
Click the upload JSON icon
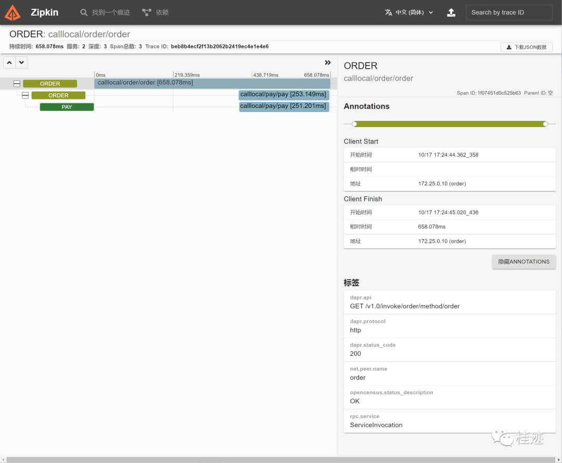click(x=451, y=12)
